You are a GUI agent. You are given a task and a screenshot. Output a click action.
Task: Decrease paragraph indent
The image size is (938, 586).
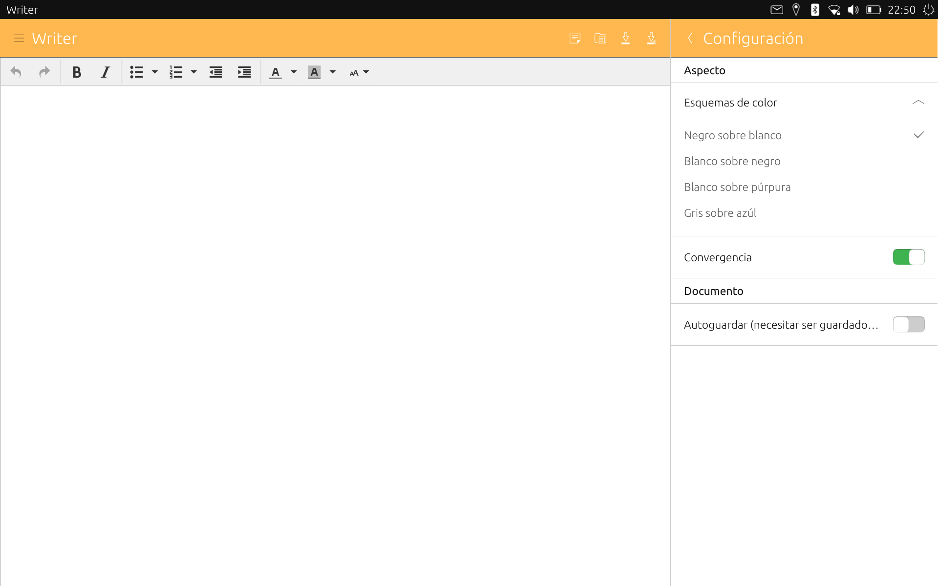[x=216, y=72]
